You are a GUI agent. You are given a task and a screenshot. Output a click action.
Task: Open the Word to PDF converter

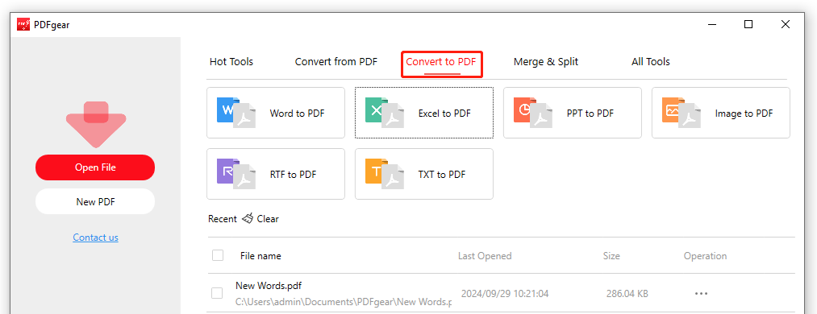[276, 113]
